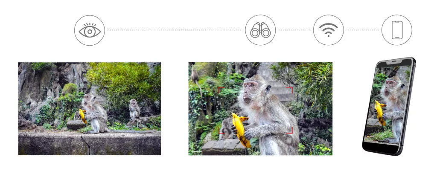Tap the banana on the phone screen
Image resolution: width=437 pixels, height=171 pixels.
pyautogui.click(x=381, y=113)
